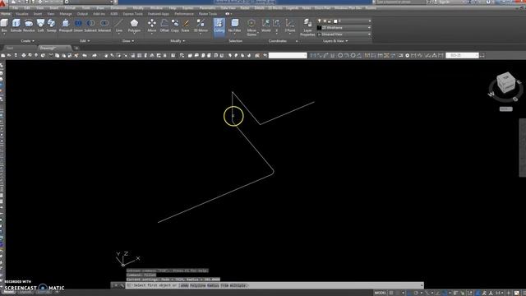Select the Revolve tool
526x296 pixels.
point(29,25)
